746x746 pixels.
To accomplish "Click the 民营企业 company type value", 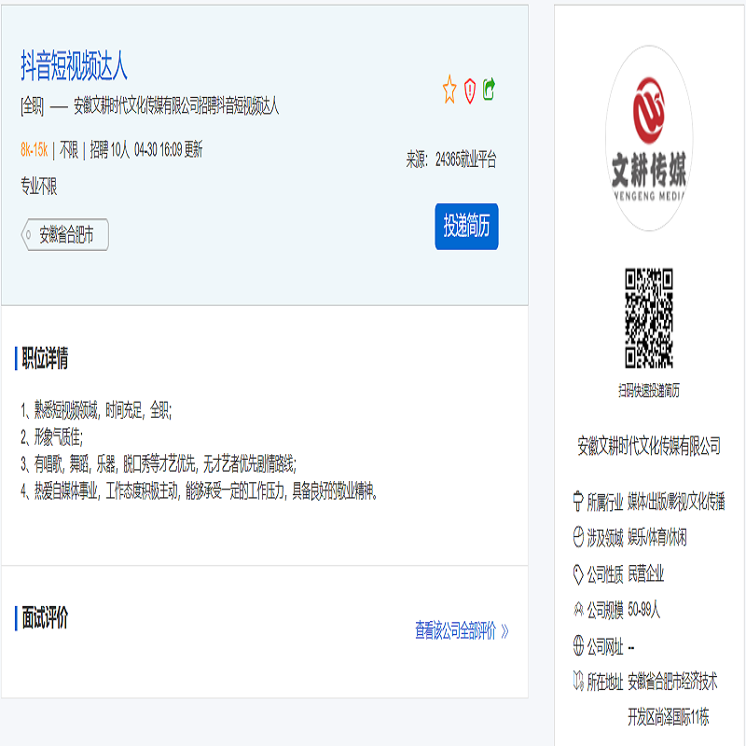I will point(645,574).
